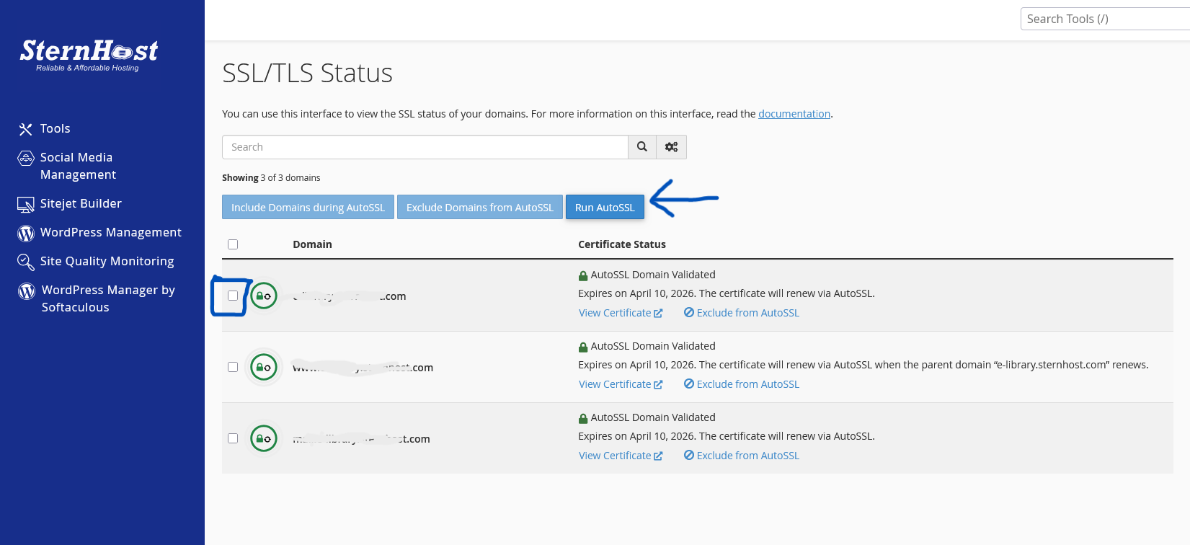Click WordPress Manager by Softaculous icon
The height and width of the screenshot is (545, 1190).
point(27,291)
